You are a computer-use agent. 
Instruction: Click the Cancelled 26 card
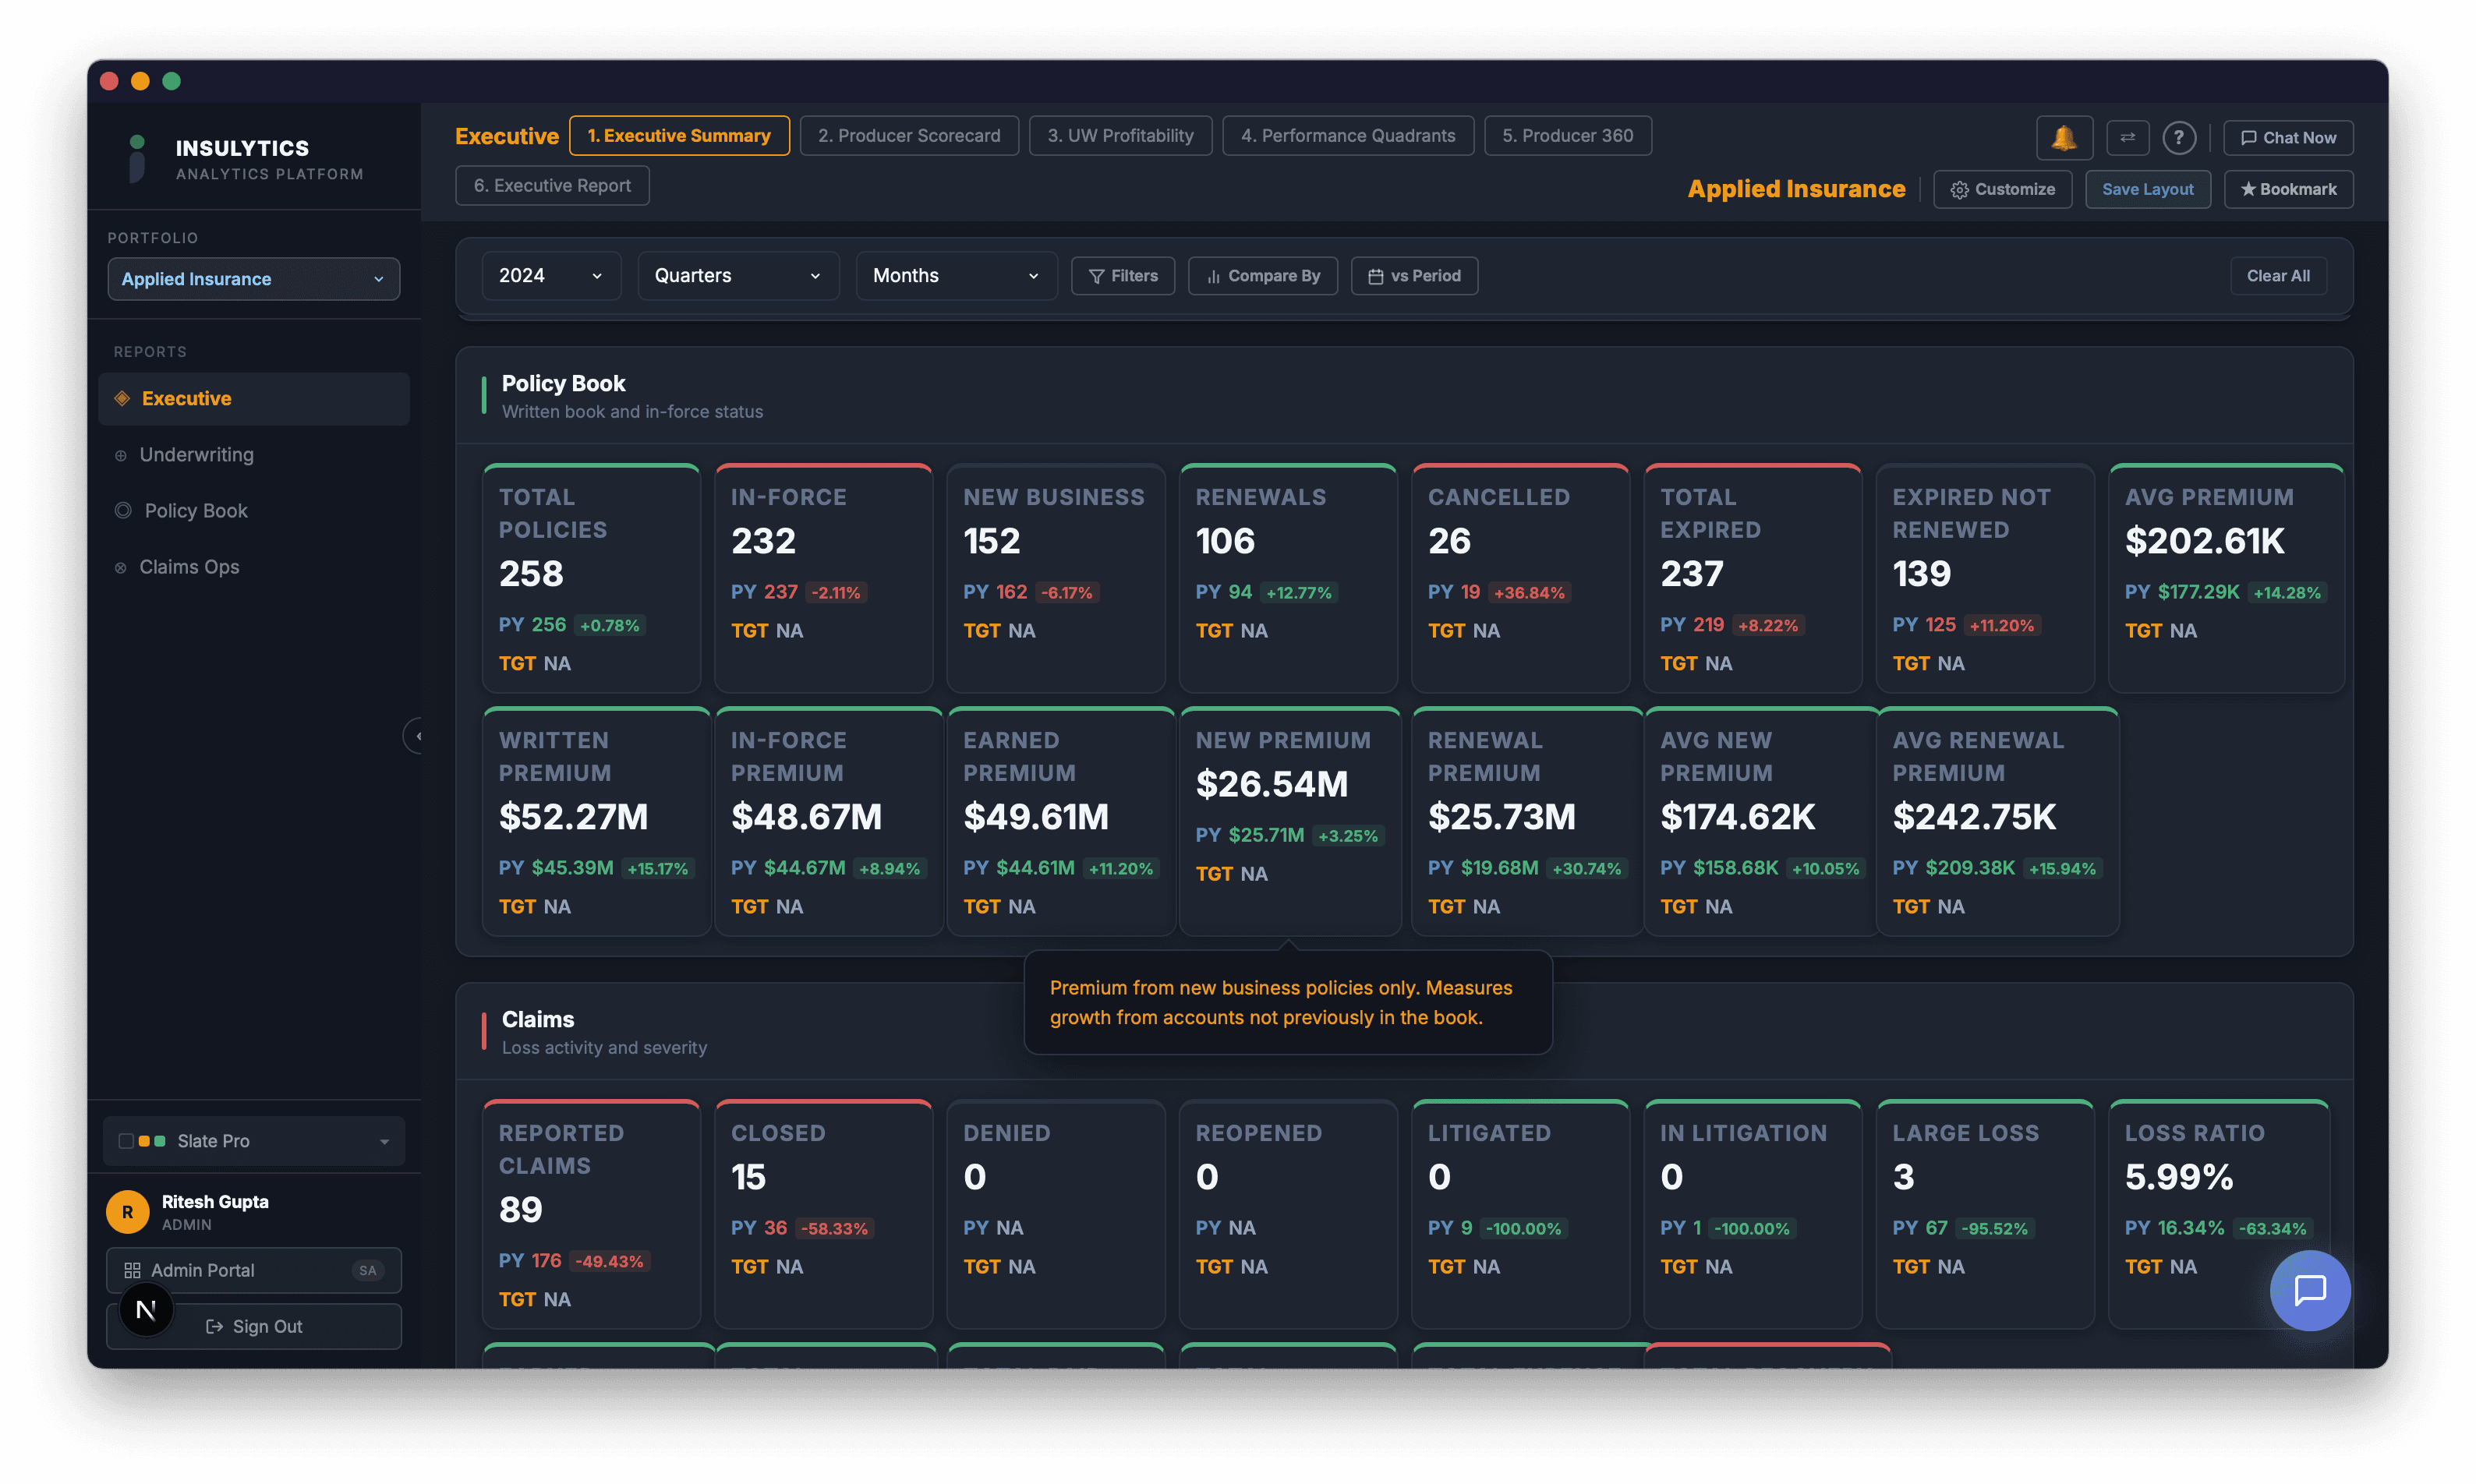pyautogui.click(x=1520, y=578)
